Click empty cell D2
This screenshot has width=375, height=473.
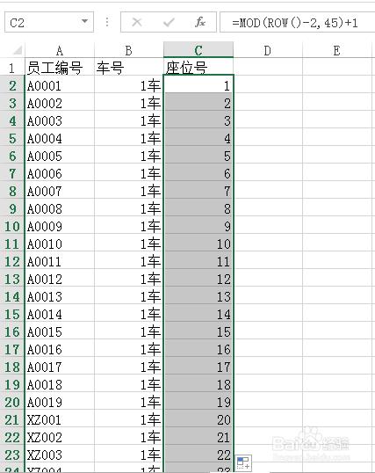[x=268, y=85]
